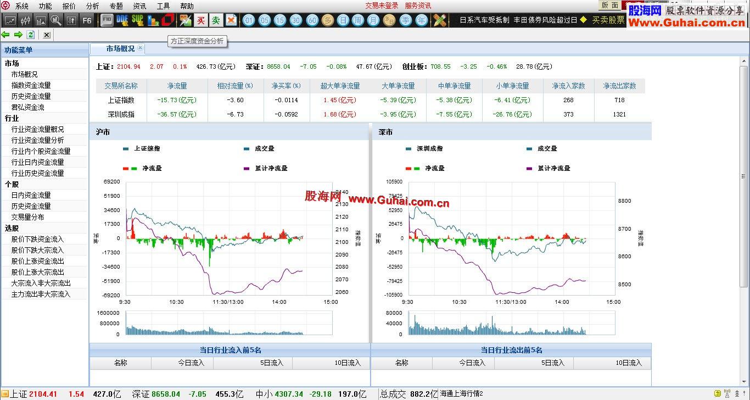This screenshot has height=400, width=750.
Task: Open the time-share line chart icon
Action: click(10, 20)
